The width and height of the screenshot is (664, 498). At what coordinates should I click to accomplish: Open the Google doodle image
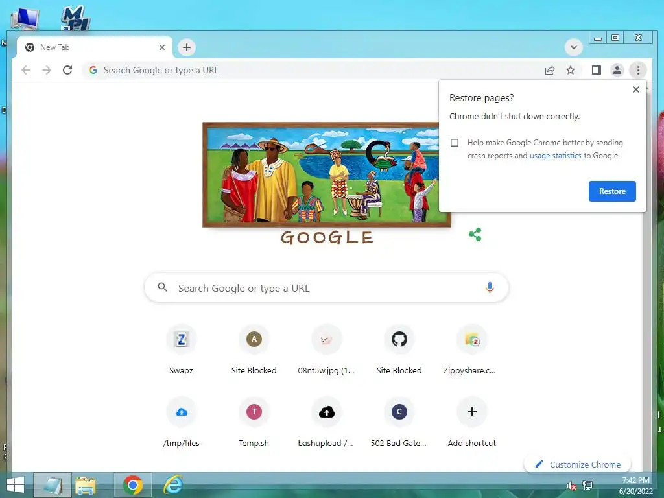(x=327, y=174)
